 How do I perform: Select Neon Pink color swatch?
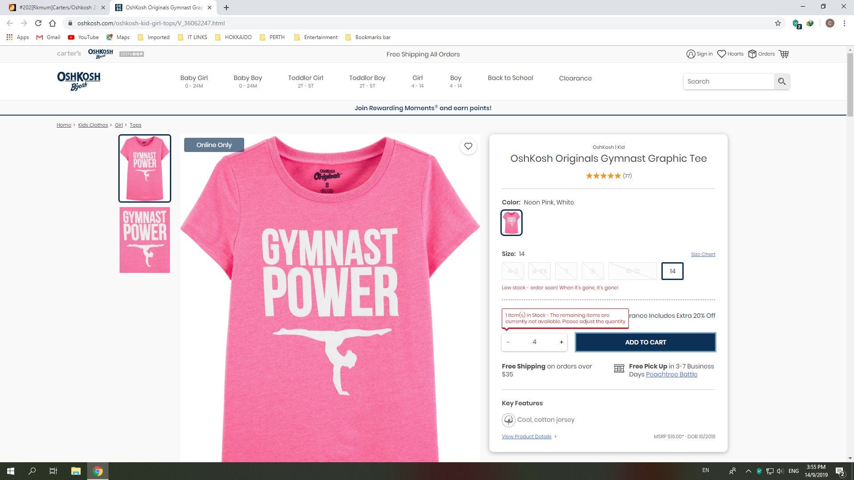[x=512, y=223]
